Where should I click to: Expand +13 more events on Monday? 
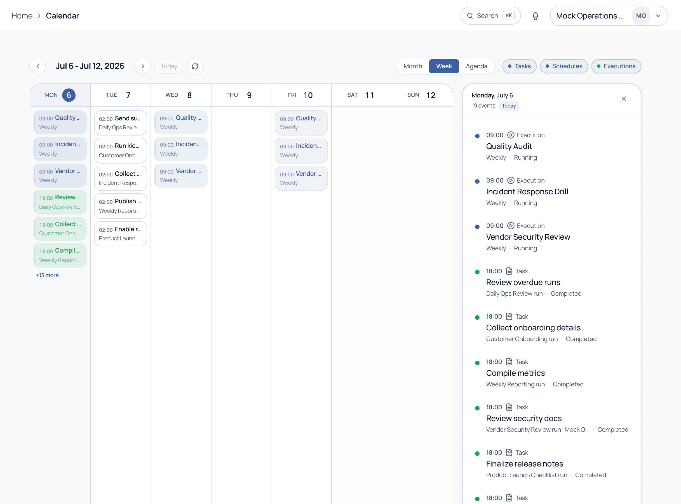tap(47, 275)
